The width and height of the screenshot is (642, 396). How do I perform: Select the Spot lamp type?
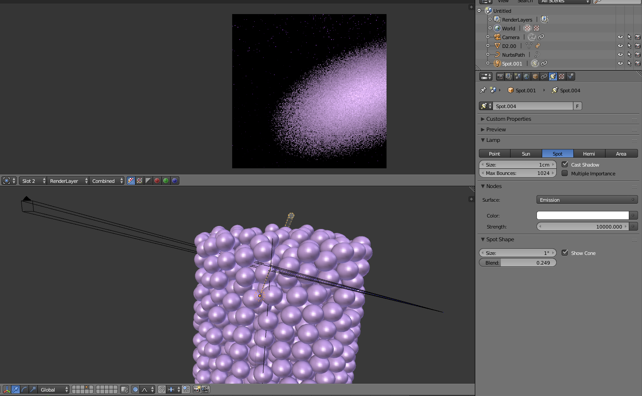coord(558,154)
